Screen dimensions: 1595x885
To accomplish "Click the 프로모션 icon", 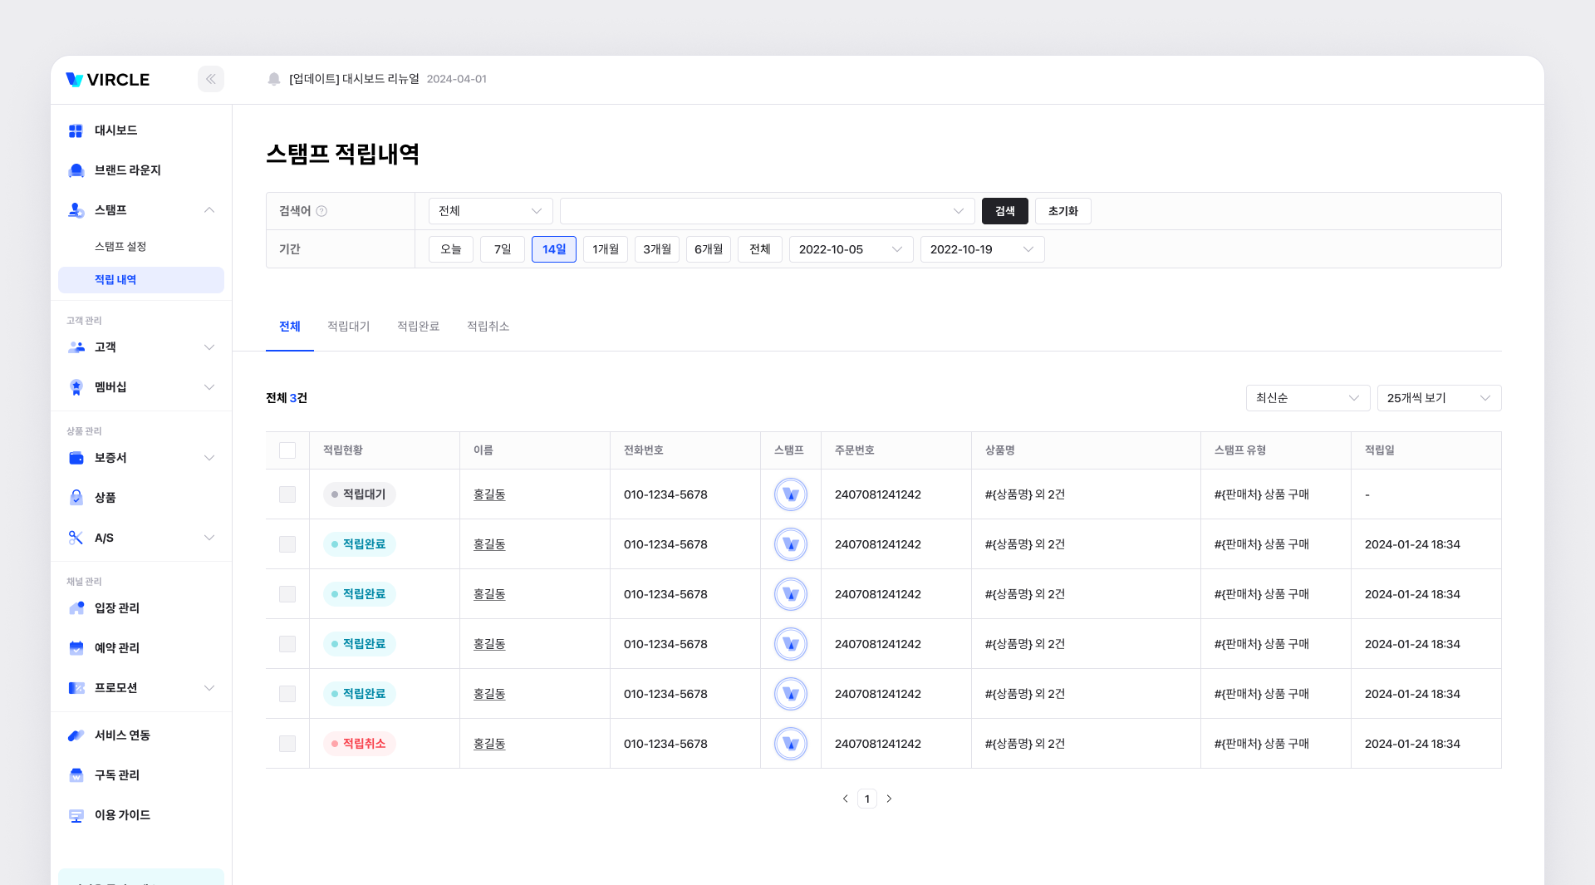I will click(x=76, y=688).
